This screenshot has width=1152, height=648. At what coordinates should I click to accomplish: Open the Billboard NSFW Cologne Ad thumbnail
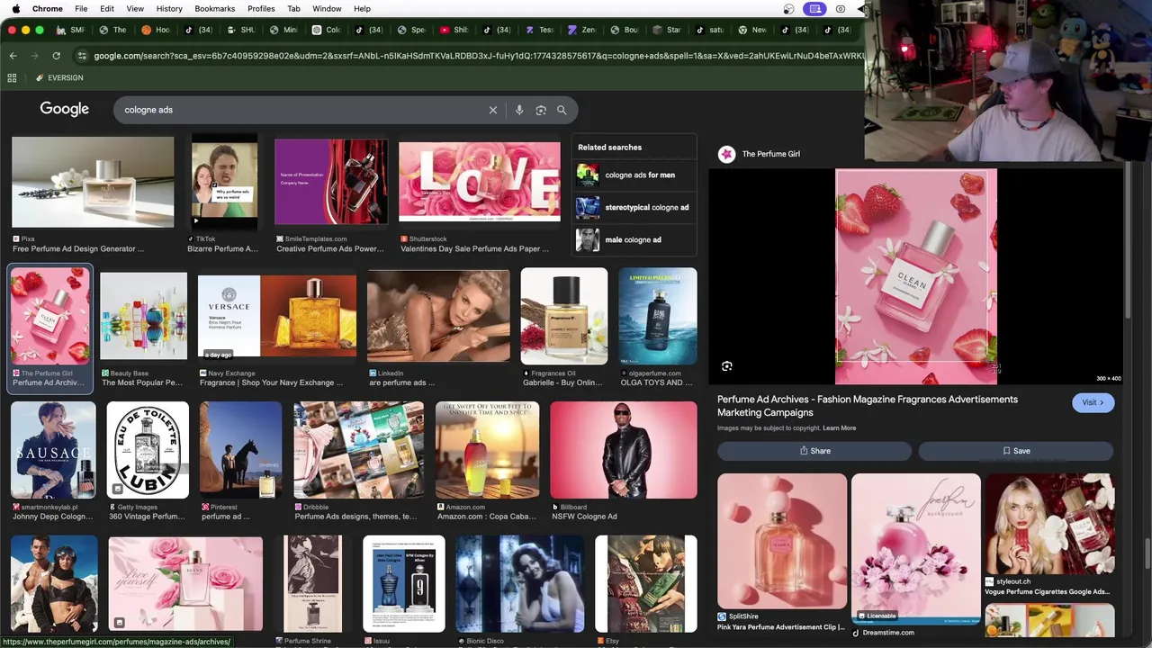(624, 450)
